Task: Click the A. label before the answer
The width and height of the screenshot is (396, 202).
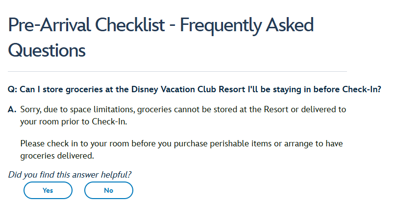Action: (x=13, y=109)
